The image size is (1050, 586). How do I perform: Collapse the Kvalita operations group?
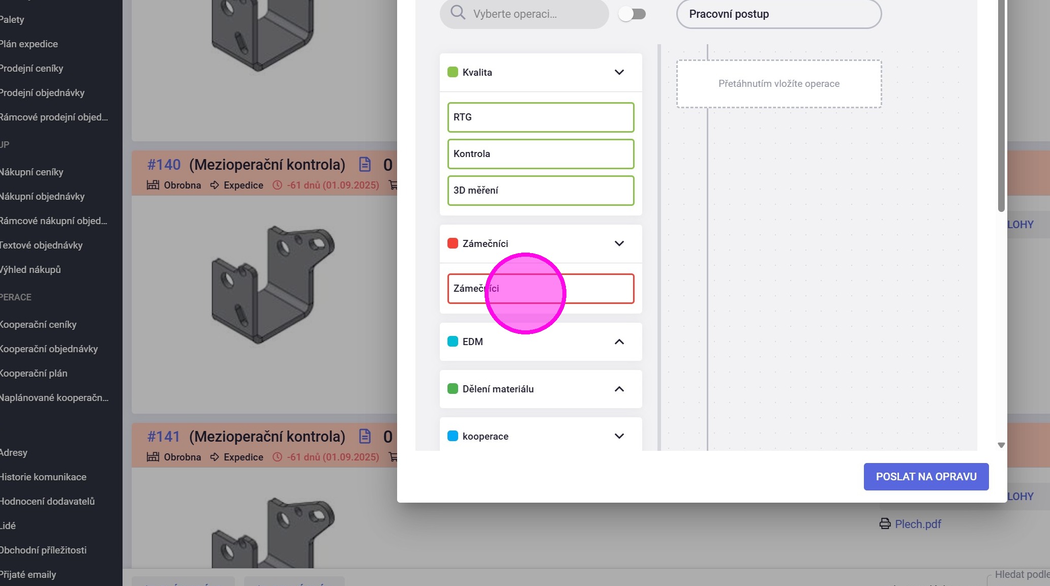tap(619, 72)
